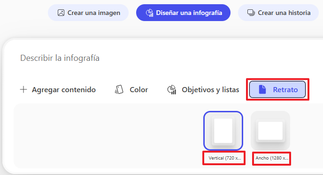Viewport: 323px width, 175px height.
Task: Toggle the Retrato orientation button
Action: click(x=277, y=89)
